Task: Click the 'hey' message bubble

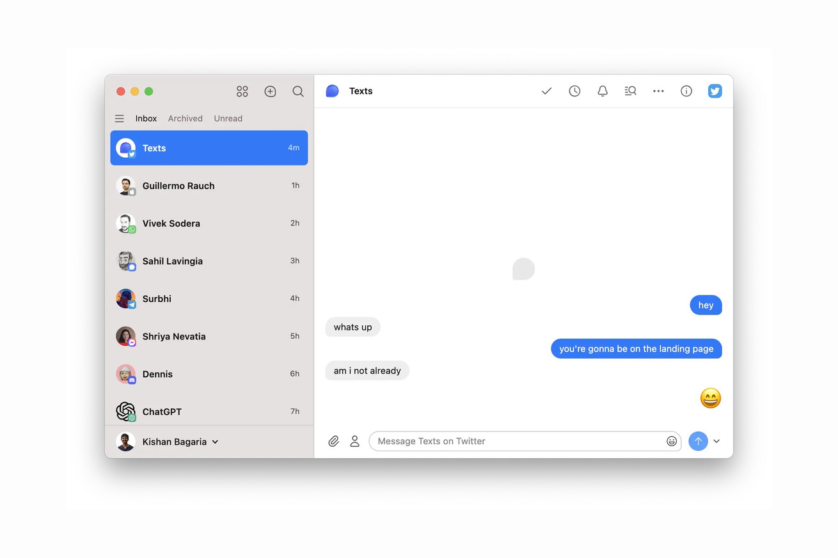Action: coord(706,305)
